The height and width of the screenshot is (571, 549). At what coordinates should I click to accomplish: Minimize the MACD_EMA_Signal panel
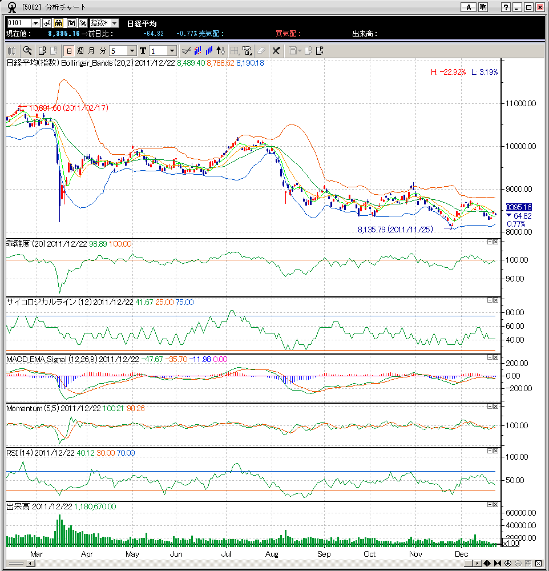click(489, 357)
